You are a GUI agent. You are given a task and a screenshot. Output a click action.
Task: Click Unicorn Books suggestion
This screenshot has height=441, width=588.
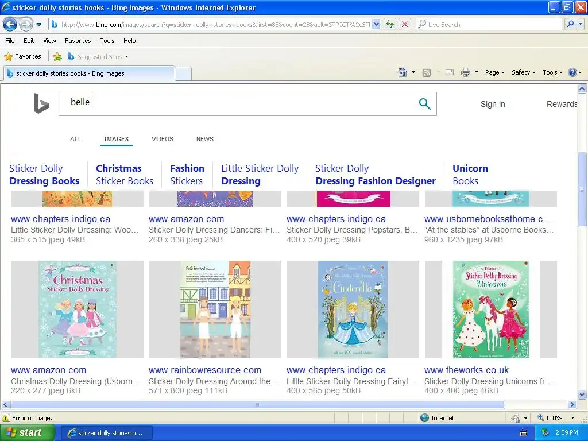coord(470,175)
